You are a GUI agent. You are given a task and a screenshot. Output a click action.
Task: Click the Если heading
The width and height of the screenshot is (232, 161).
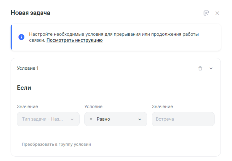click(24, 88)
